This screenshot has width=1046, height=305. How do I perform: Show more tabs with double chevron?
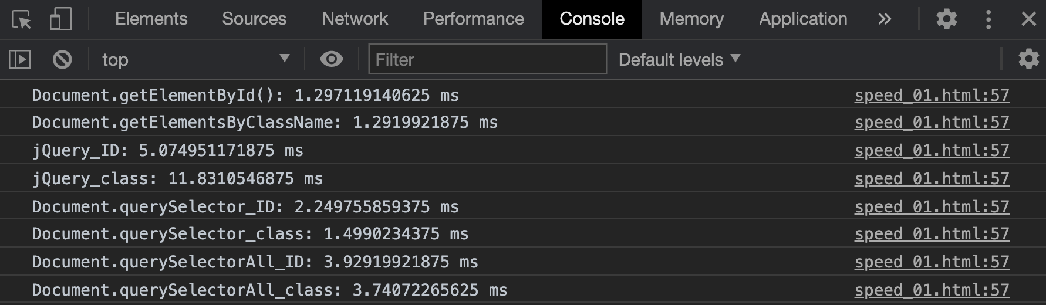[885, 19]
